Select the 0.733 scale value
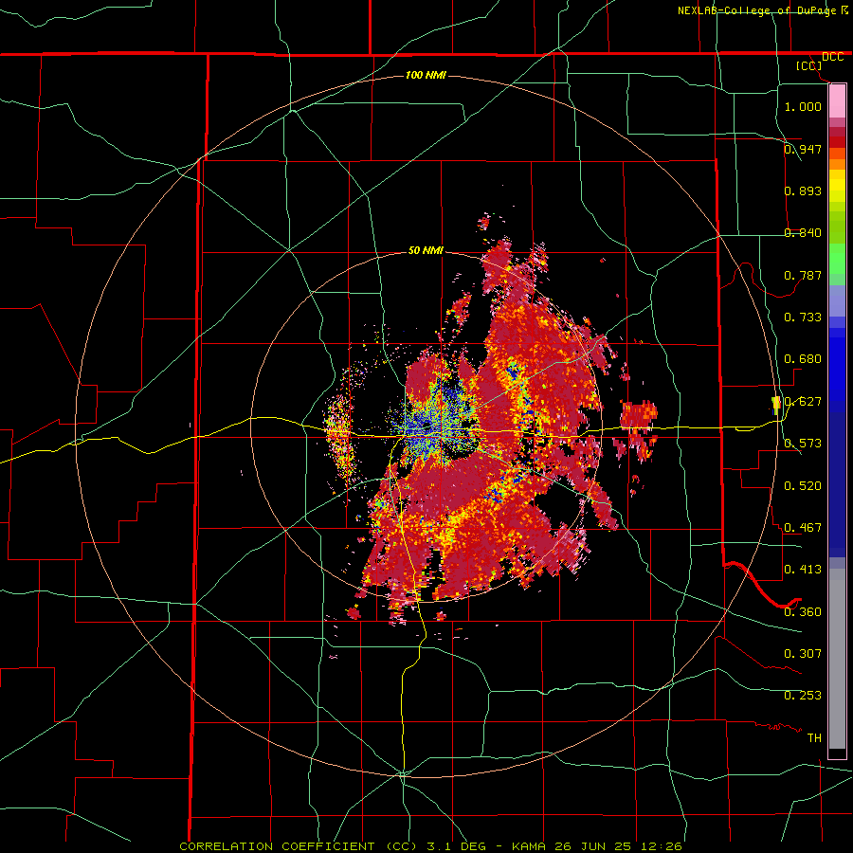 pyautogui.click(x=803, y=318)
